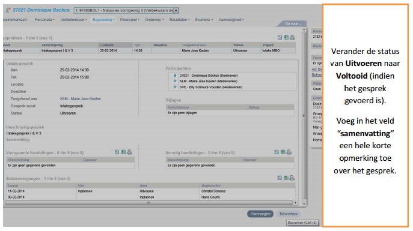The height and width of the screenshot is (231, 413).
Task: Click the Marie Jose Keulen cell in Gesprekken table
Action: [206, 50]
